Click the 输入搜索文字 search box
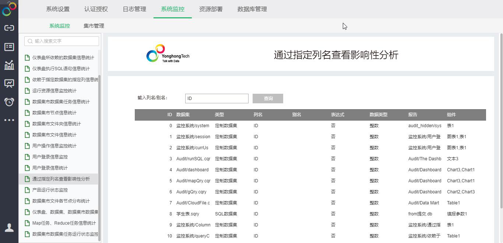 click(62, 41)
